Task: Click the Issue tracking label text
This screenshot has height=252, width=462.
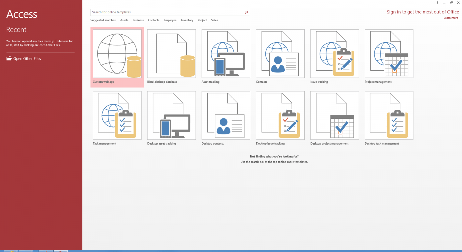Action: coord(319,82)
